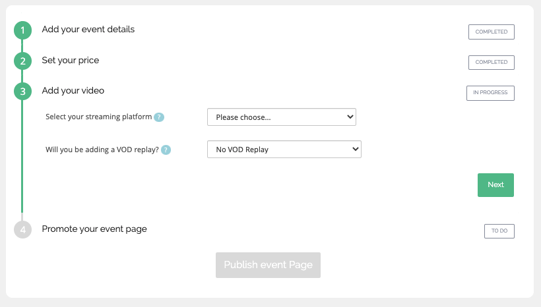Click the COMPLETED badge for event details
Image resolution: width=541 pixels, height=307 pixels.
(492, 32)
